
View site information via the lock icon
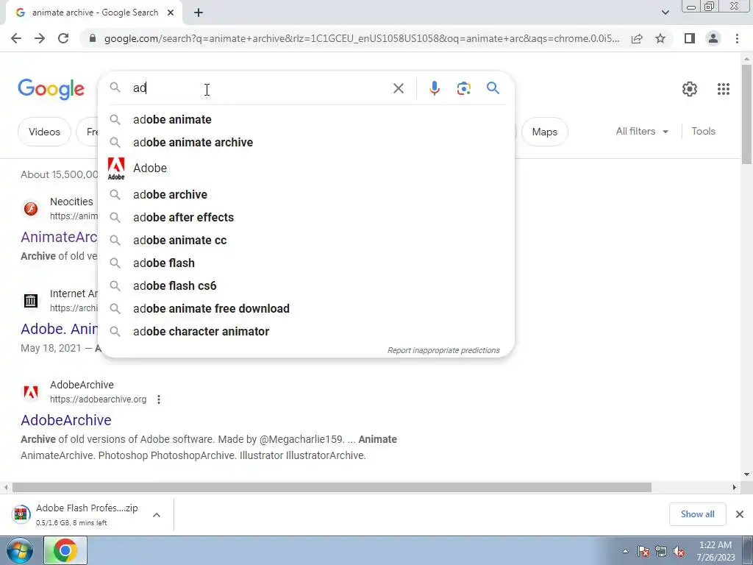93,38
